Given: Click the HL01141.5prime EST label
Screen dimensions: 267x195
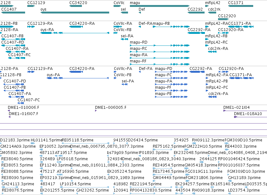Looking at the screenshot, I should [46, 140].
